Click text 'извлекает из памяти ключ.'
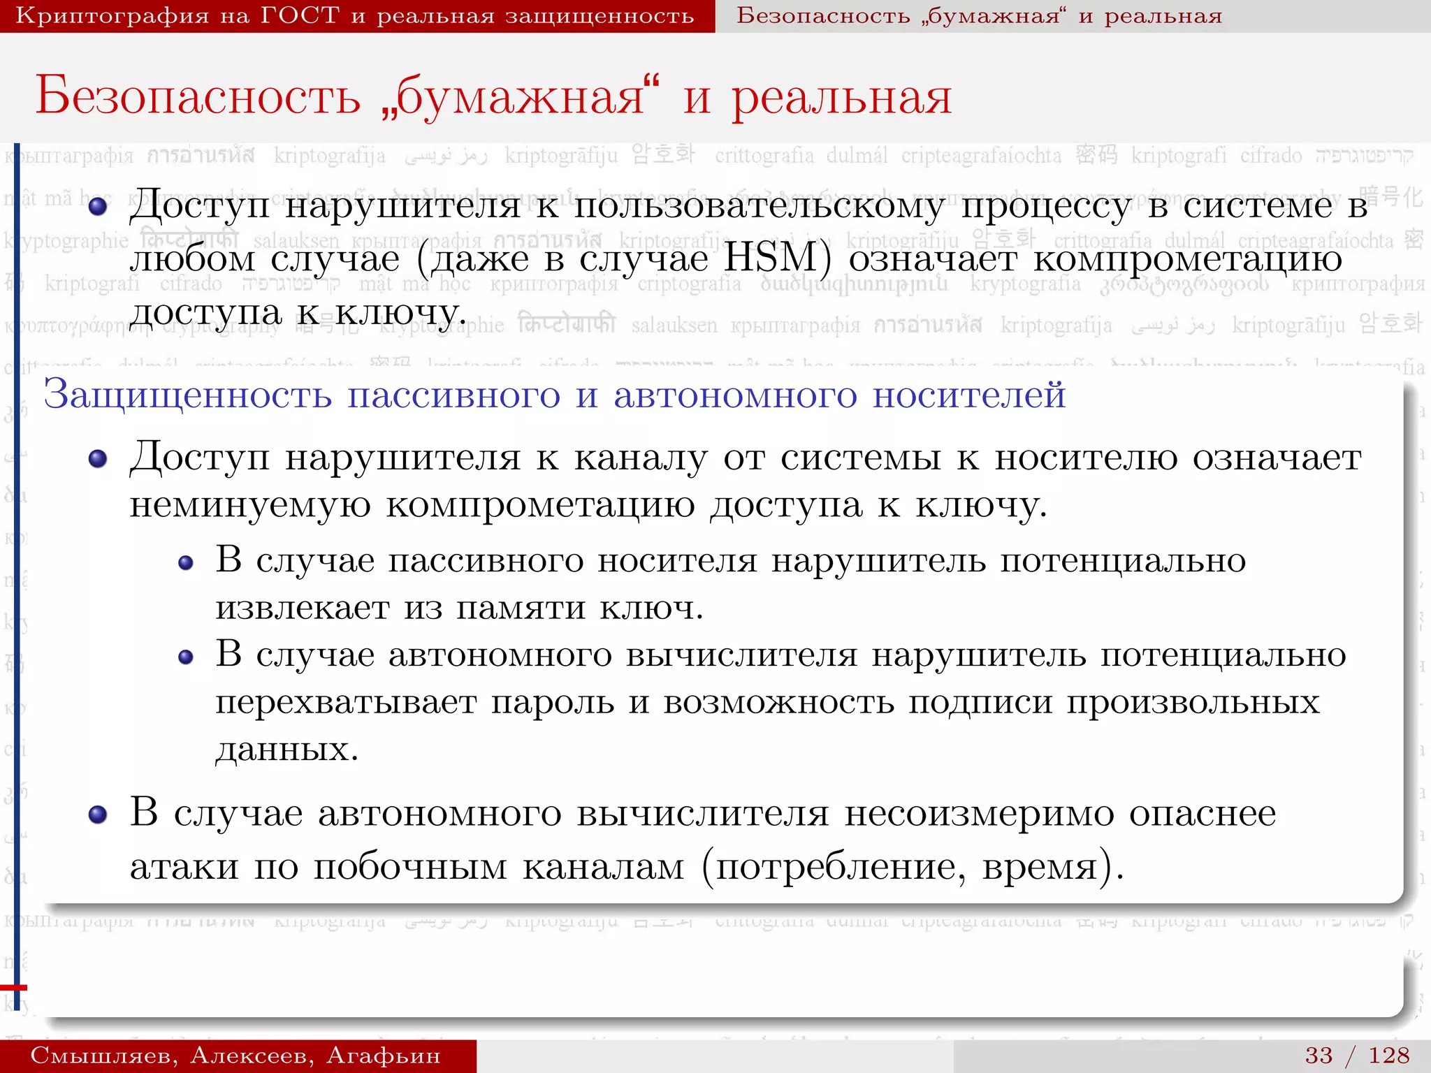This screenshot has width=1431, height=1073. pos(459,607)
